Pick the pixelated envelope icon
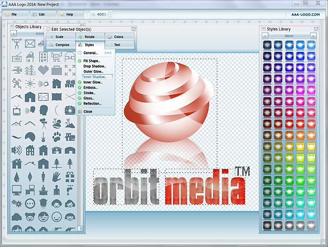This screenshot has width=328, height=247. 30,44
